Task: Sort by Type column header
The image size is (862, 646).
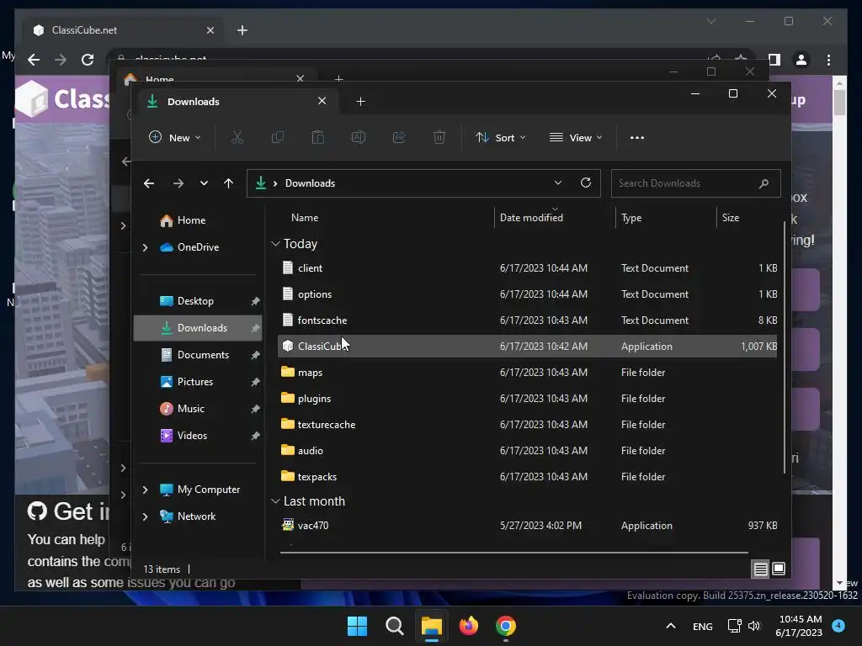Action: [631, 218]
